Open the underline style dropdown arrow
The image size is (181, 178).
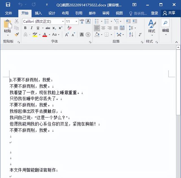point(43,28)
